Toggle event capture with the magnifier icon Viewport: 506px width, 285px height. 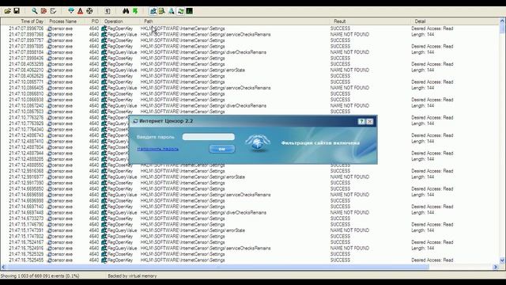pyautogui.click(x=34, y=11)
